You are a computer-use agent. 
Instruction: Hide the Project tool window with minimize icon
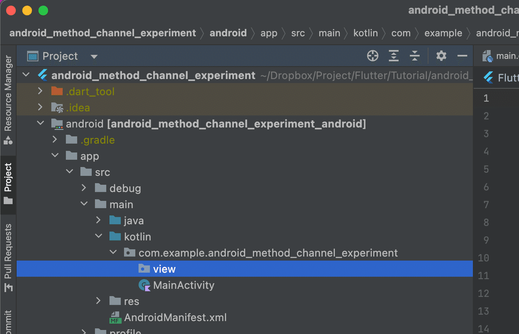point(462,56)
